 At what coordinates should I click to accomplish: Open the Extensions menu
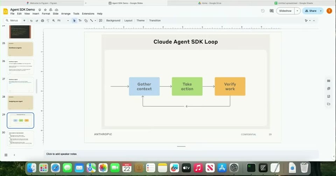[x=88, y=14]
